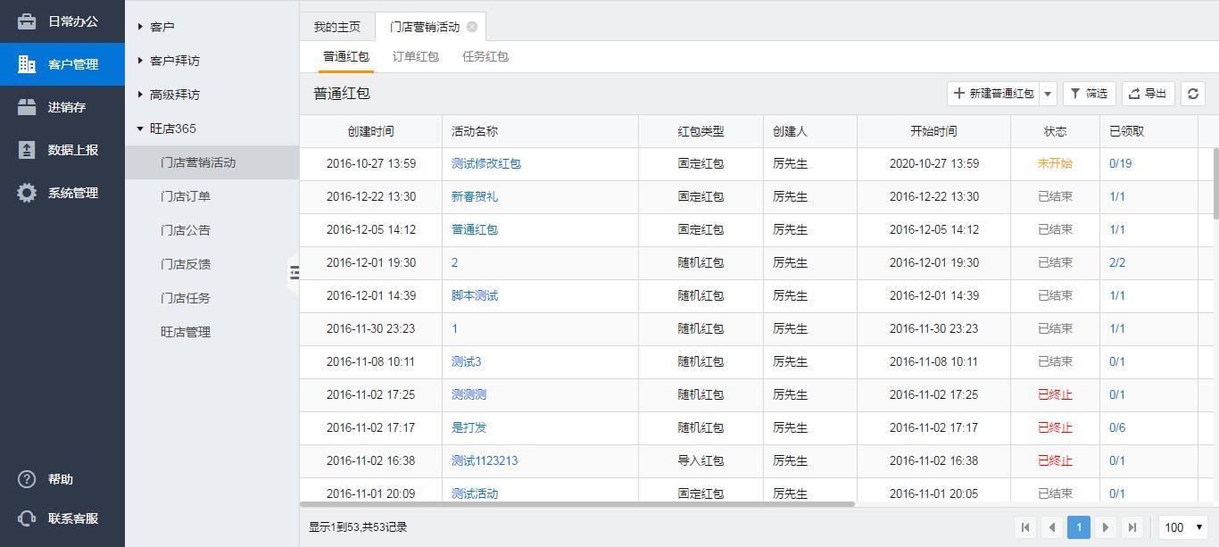This screenshot has height=547, width=1219.
Task: Switch to the 订单红包 tab
Action: 415,56
